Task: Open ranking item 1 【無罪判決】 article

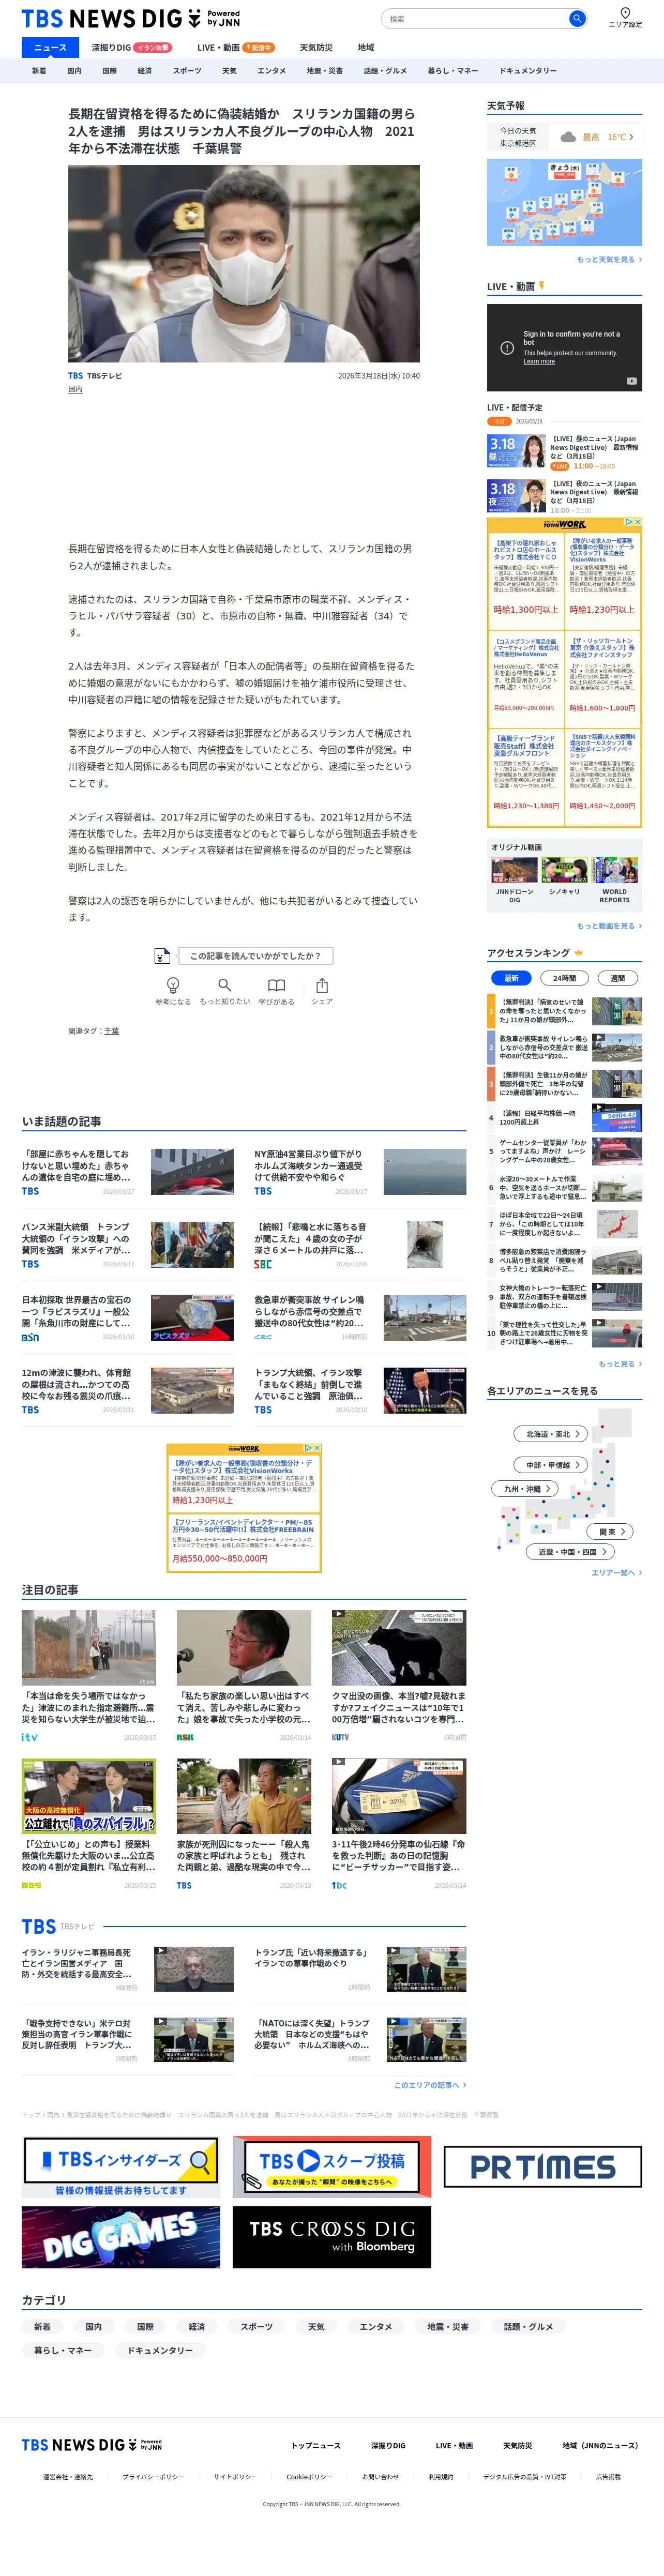Action: (564, 1010)
